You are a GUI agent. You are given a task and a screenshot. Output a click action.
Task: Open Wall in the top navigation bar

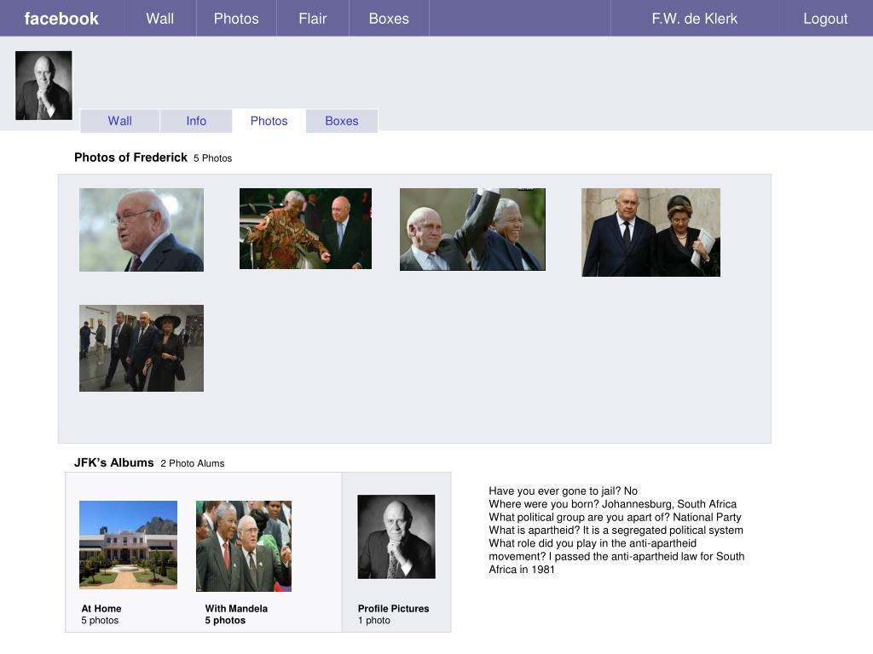point(159,19)
